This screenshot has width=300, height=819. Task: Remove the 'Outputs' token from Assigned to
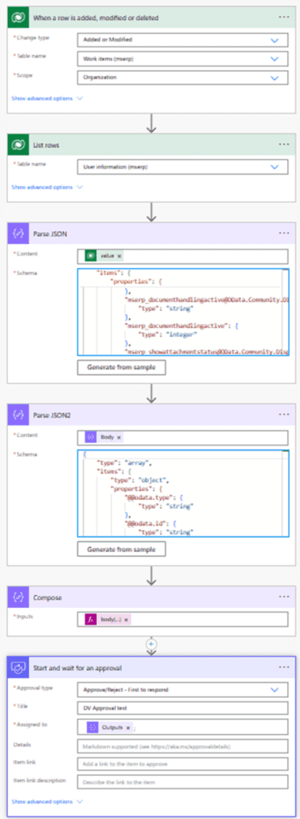(x=127, y=727)
